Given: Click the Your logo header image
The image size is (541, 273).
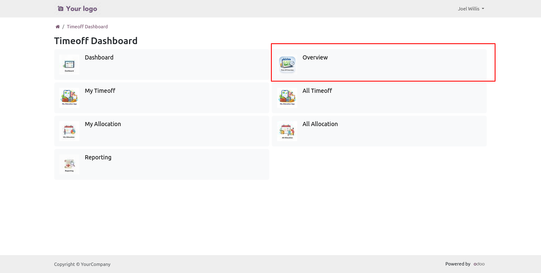Looking at the screenshot, I should 77,9.
